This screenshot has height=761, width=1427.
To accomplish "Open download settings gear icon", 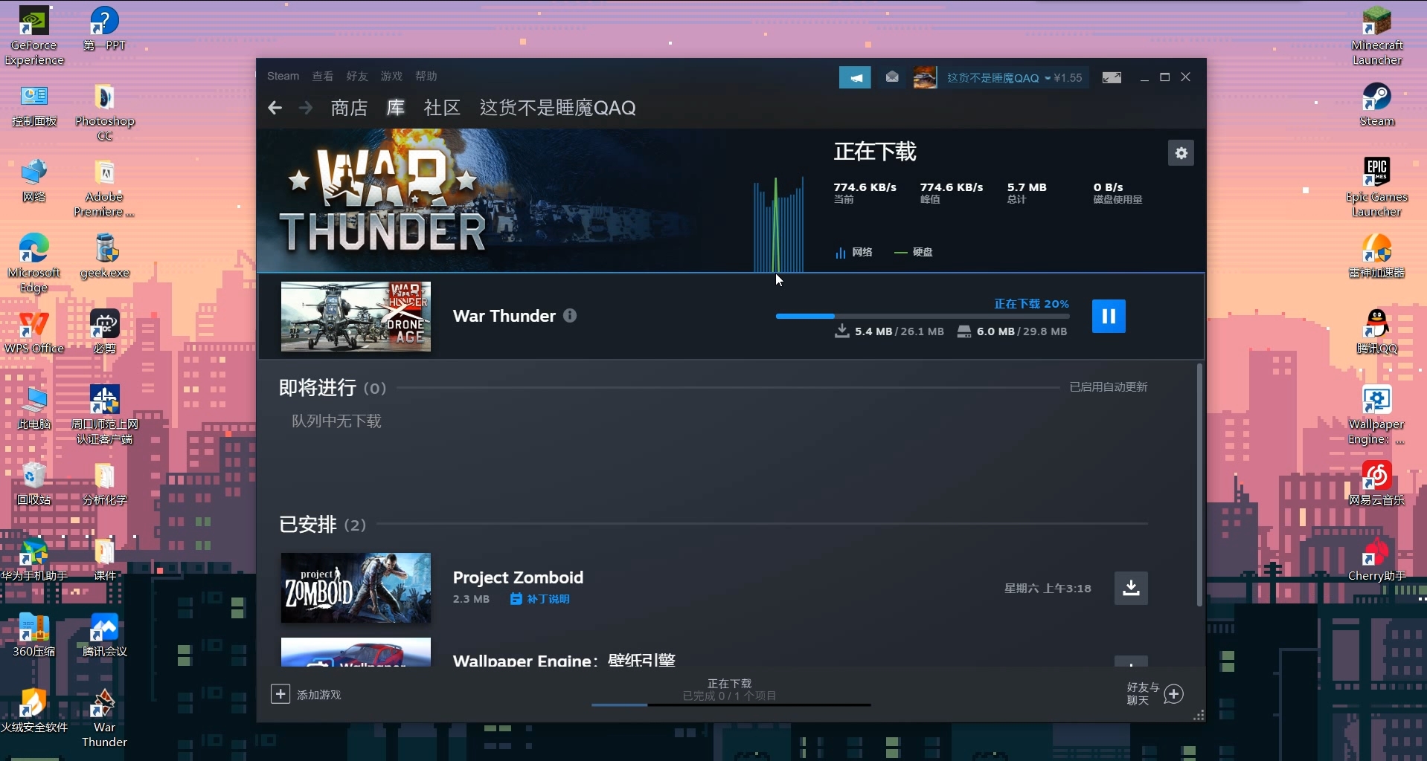I will [1181, 153].
